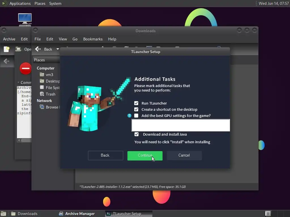Click the File System drive icon
The width and height of the screenshot is (290, 217).
42,88
